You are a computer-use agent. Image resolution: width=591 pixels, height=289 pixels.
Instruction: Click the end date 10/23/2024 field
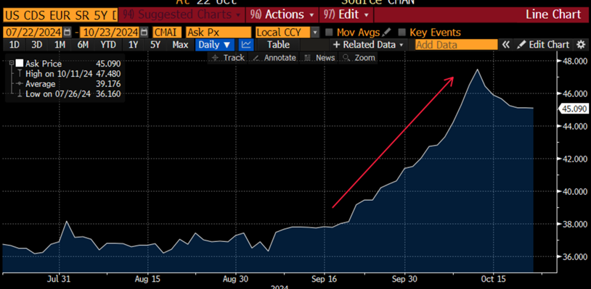[110, 33]
